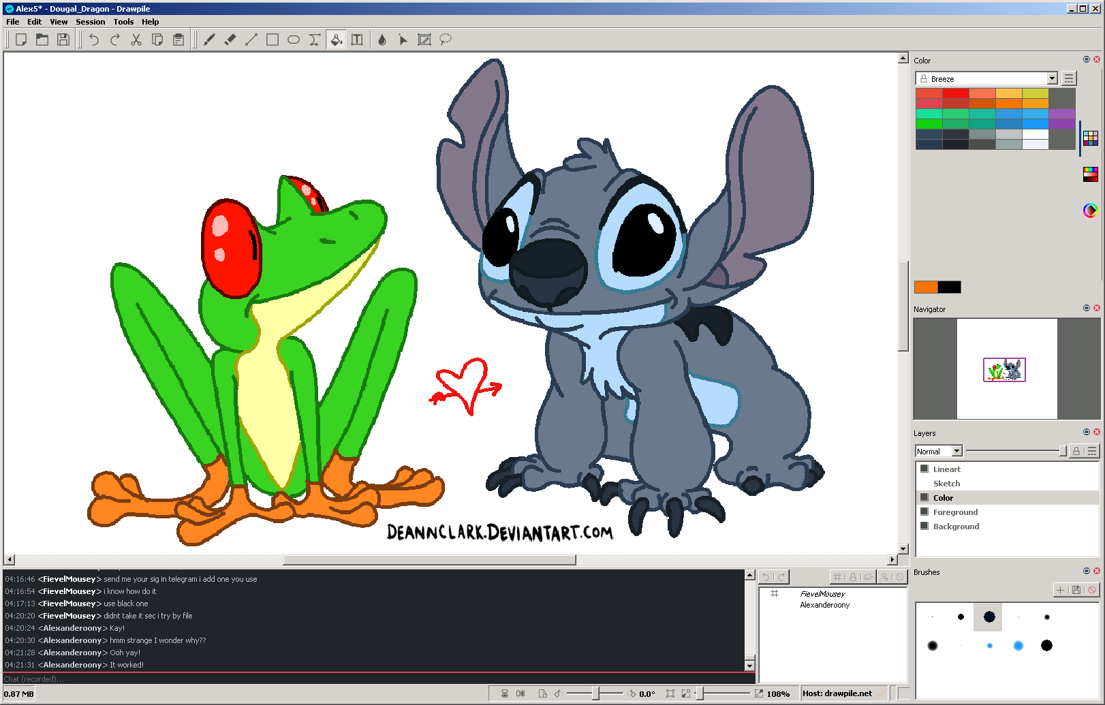Select the Foreground layer name
The width and height of the screenshot is (1105, 705).
click(x=955, y=512)
